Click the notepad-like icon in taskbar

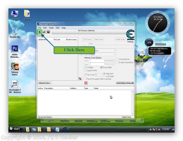tap(57, 130)
